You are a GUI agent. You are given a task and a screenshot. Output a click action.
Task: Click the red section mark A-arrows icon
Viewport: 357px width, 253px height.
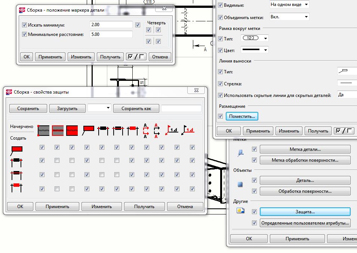tap(146, 131)
